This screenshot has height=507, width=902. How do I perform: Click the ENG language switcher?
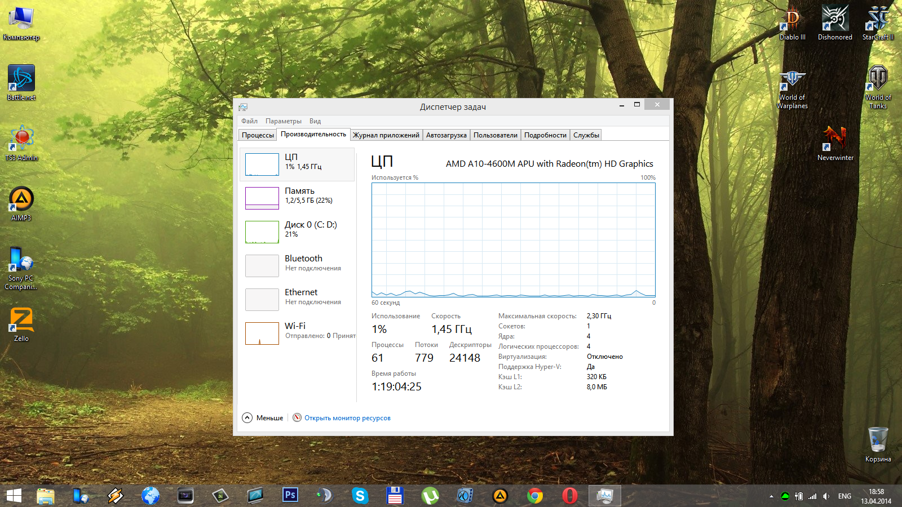pos(844,496)
